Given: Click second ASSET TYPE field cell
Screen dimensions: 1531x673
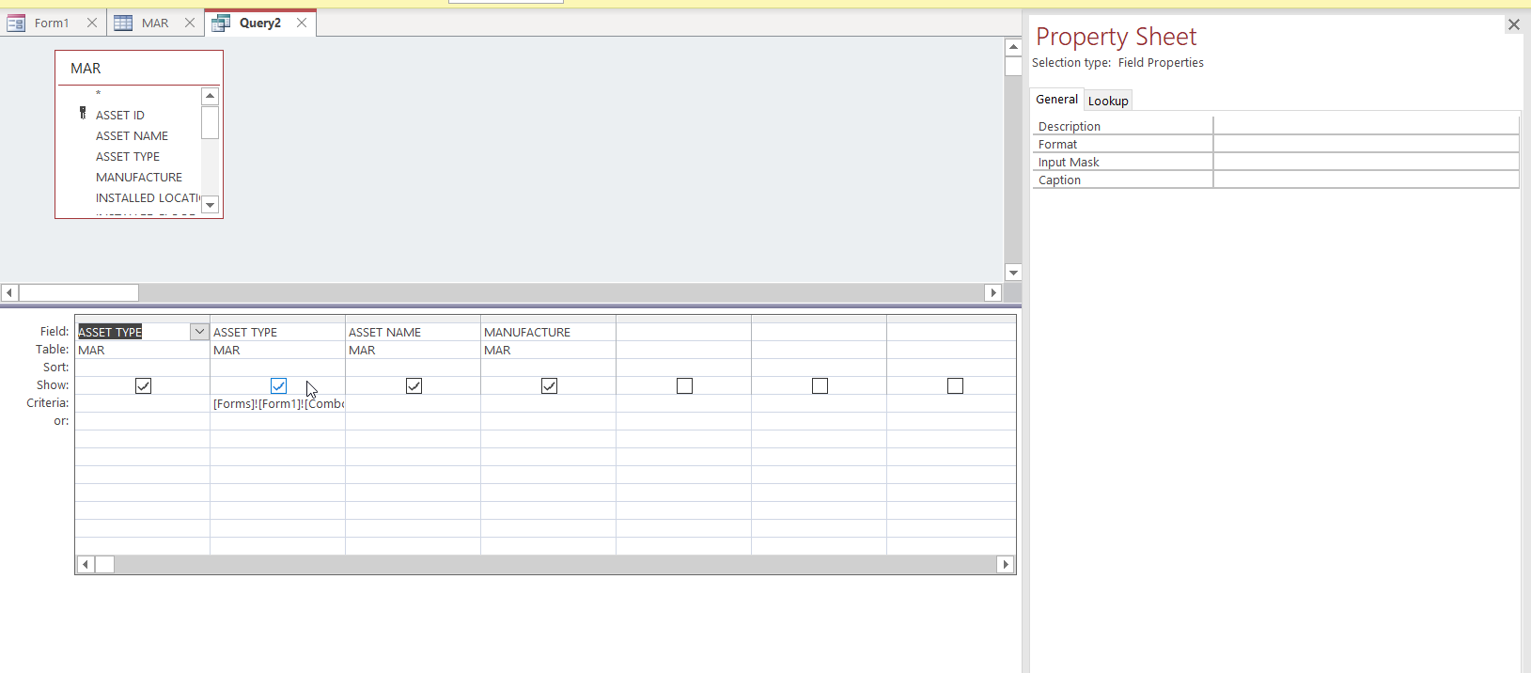Looking at the screenshot, I should click(277, 332).
